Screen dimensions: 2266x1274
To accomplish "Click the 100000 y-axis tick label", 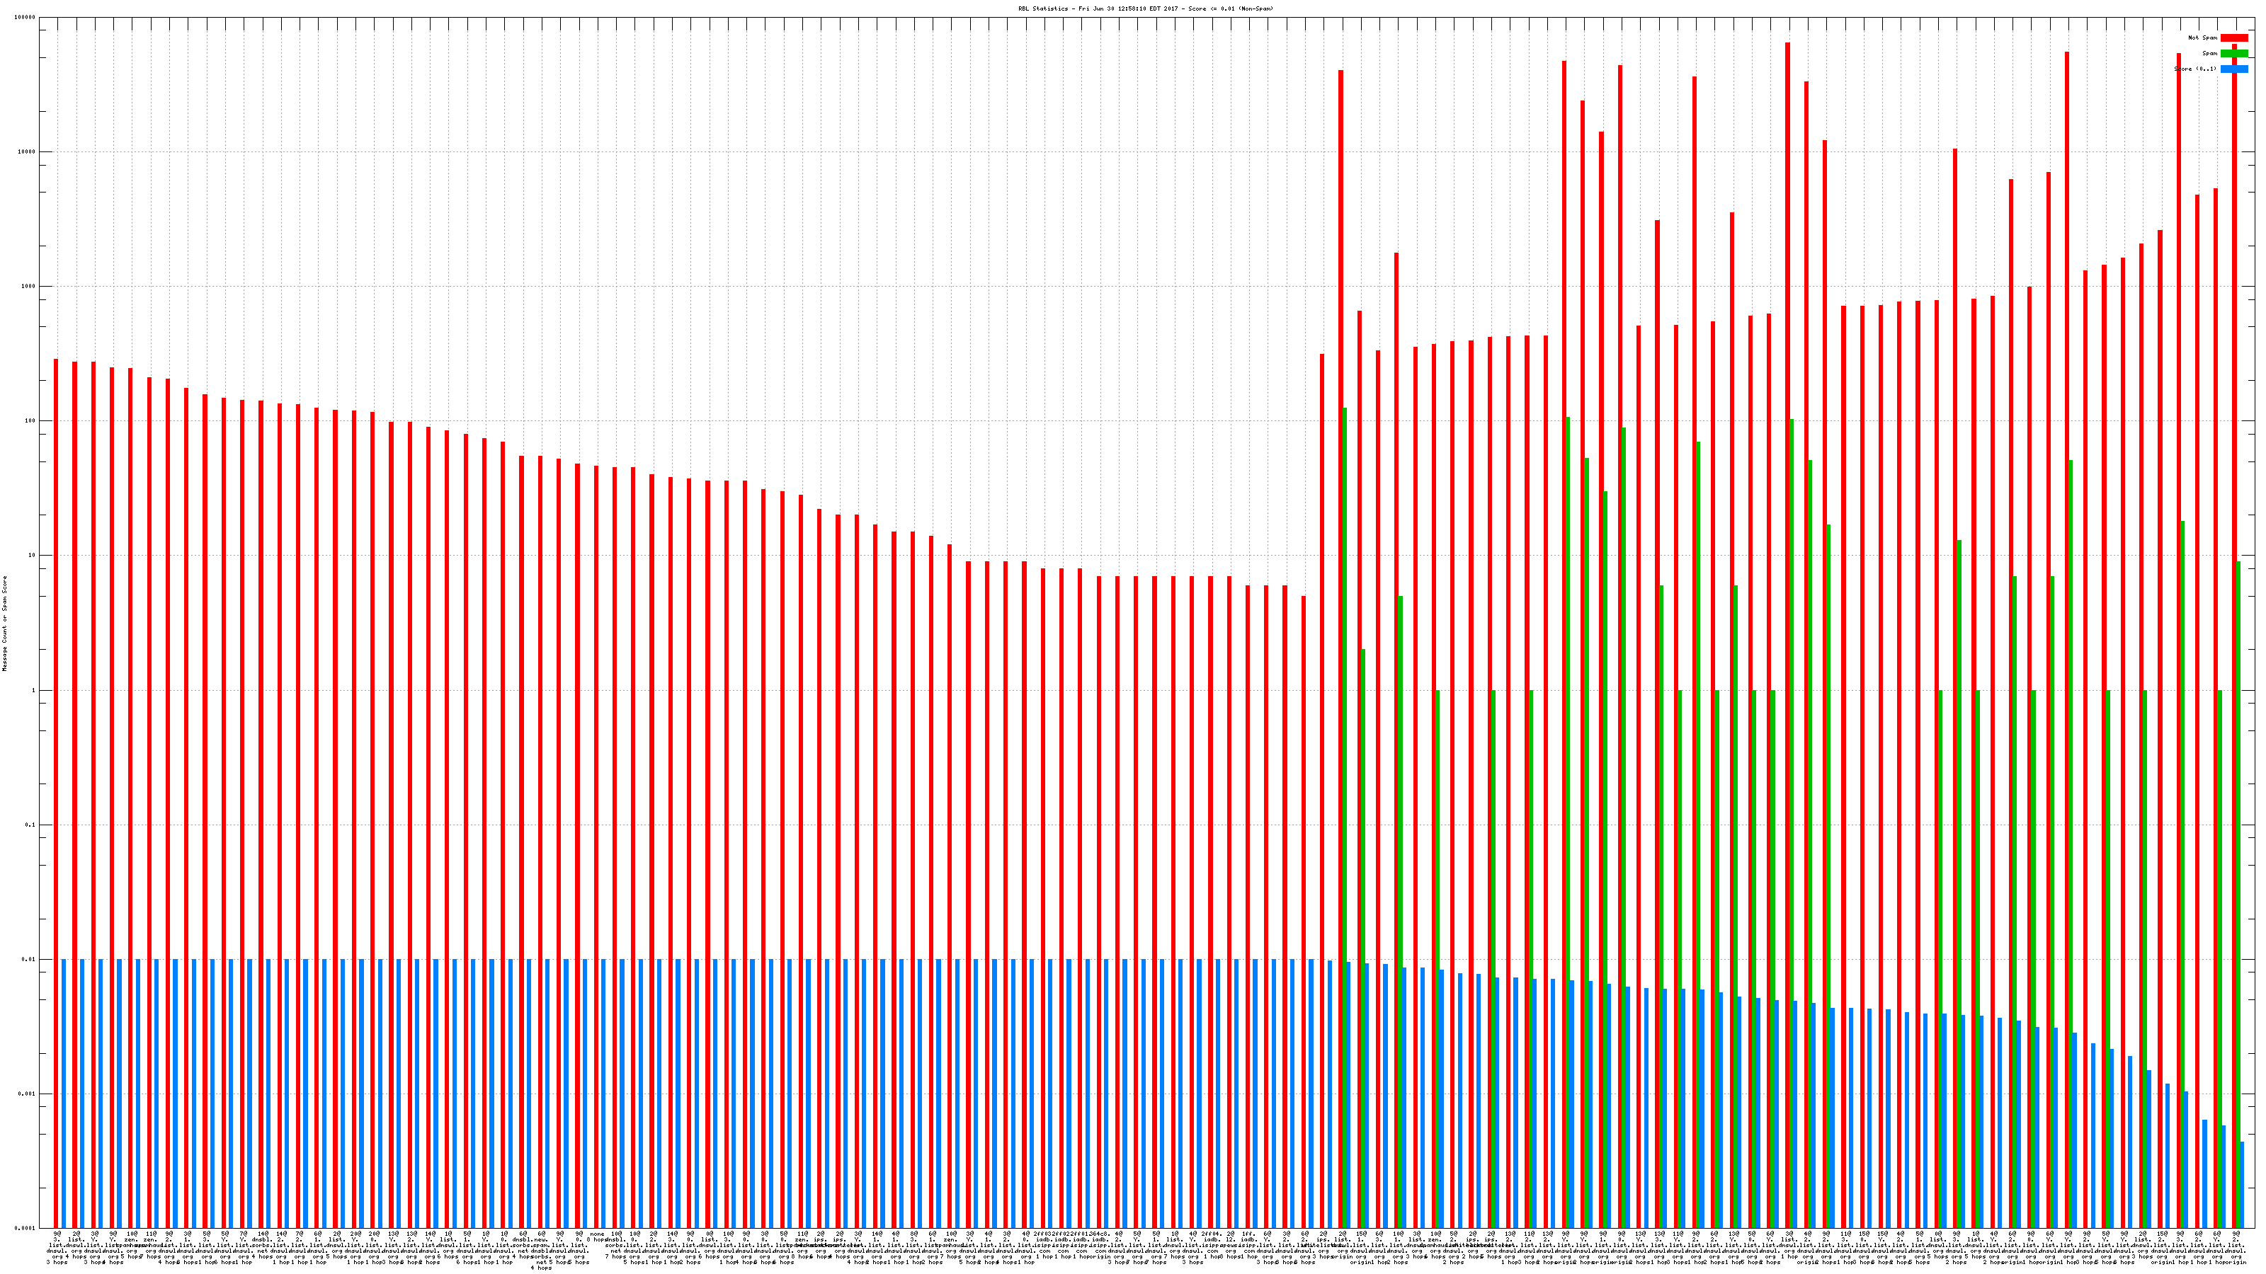I will click(x=25, y=18).
